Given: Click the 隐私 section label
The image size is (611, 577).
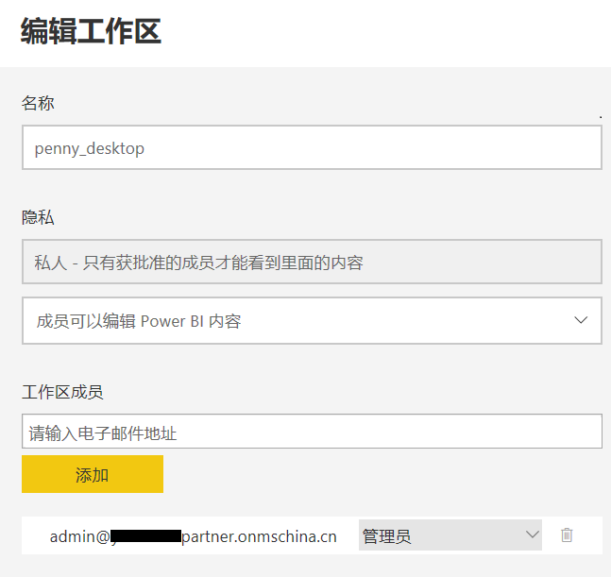Looking at the screenshot, I should (38, 217).
